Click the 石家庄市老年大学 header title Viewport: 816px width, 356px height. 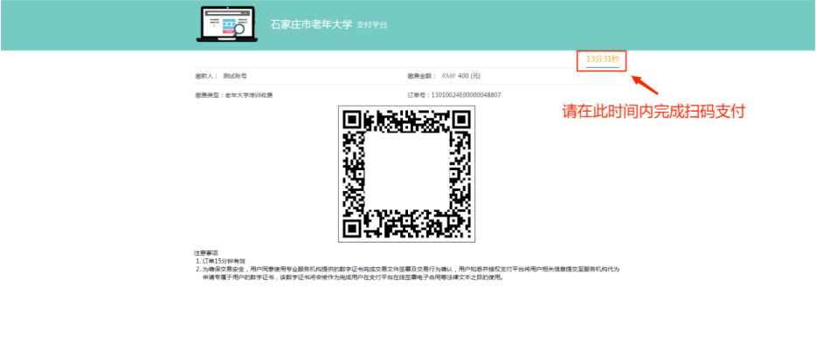[311, 24]
